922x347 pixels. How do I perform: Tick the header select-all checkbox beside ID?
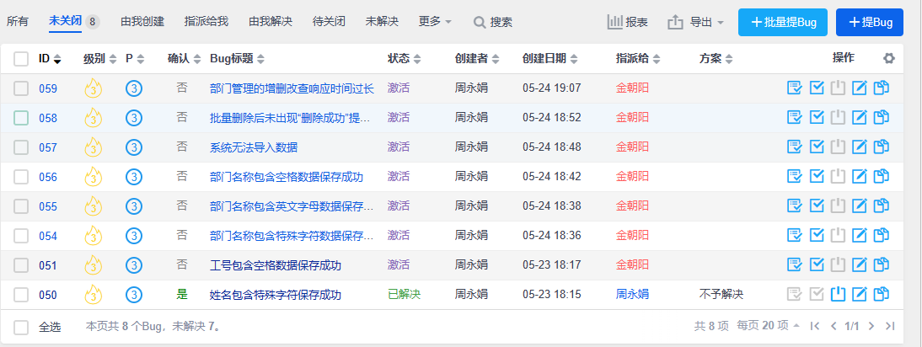point(21,59)
